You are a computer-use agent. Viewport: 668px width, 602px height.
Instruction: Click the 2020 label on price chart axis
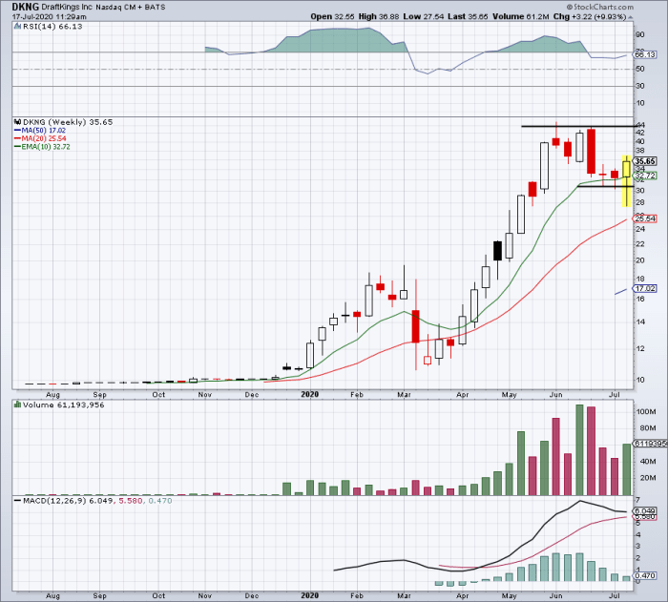click(x=310, y=394)
